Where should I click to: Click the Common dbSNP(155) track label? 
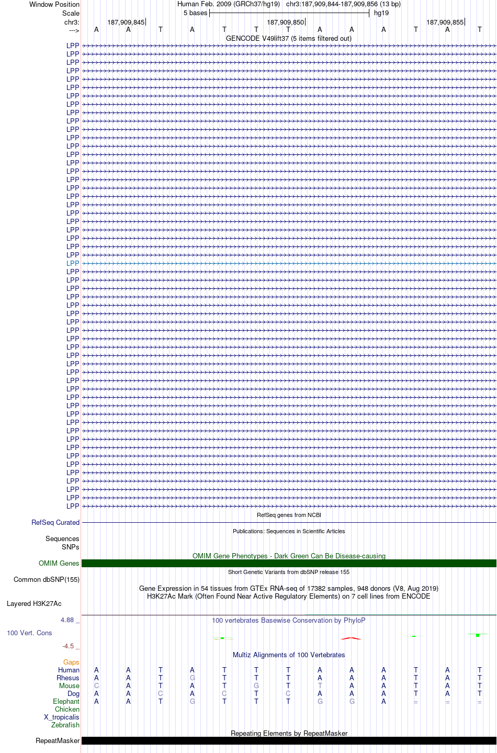click(47, 579)
